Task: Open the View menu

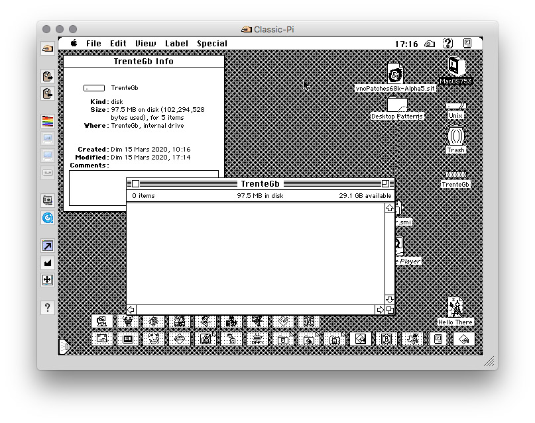Action: [145, 44]
